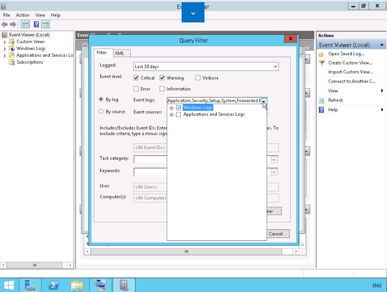The height and width of the screenshot is (292, 387).
Task: Click Open Saved Log action
Action: click(346, 54)
